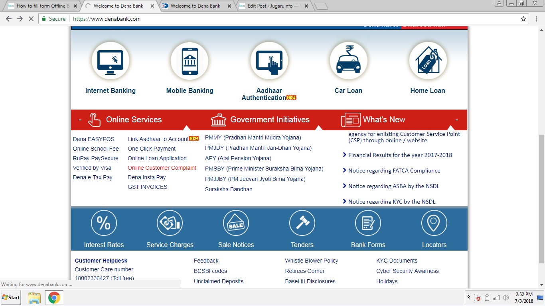Open APY Atal Pension Yojana link
Image resolution: width=545 pixels, height=306 pixels.
point(238,158)
